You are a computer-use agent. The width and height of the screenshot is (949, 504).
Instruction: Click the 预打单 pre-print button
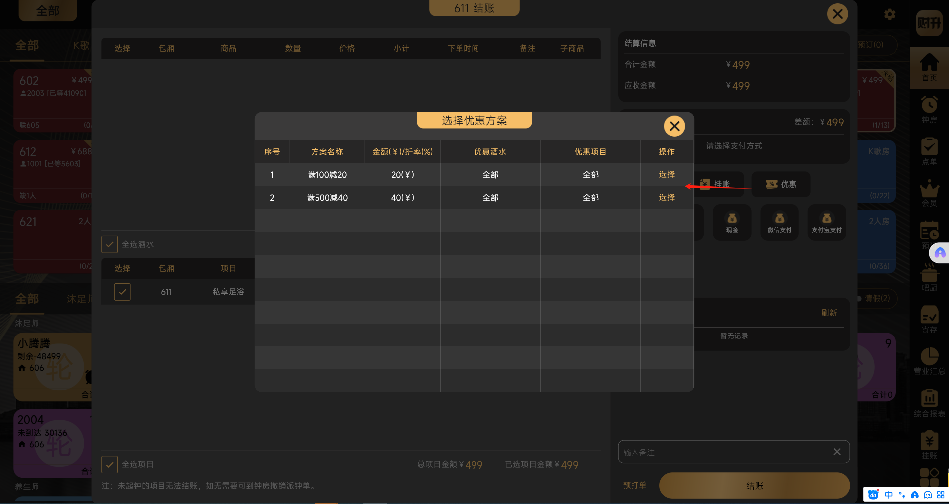634,485
